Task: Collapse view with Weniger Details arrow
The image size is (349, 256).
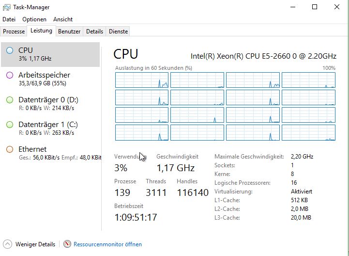Action: [x=8, y=244]
